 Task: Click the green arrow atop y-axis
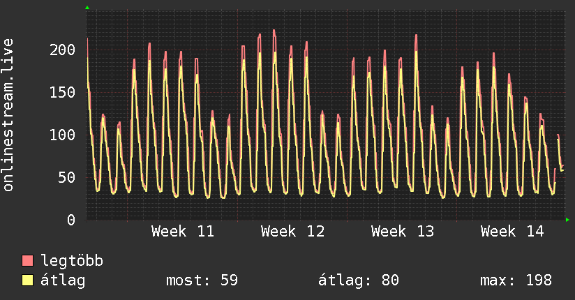click(x=87, y=8)
